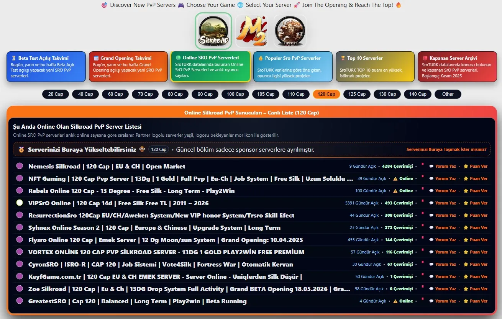The width and height of the screenshot is (502, 319).
Task: Open NFT Gaming 120 Cap server entry
Action: pyautogui.click(x=191, y=178)
